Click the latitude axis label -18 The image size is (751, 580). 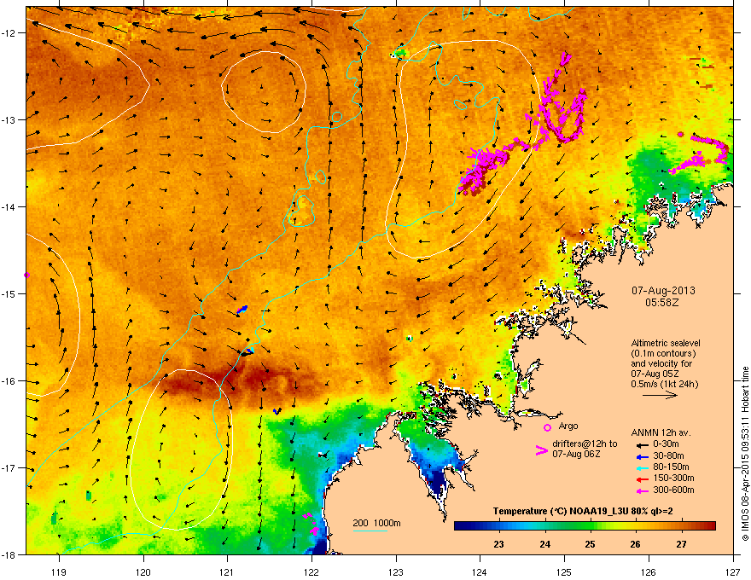(x=9, y=554)
